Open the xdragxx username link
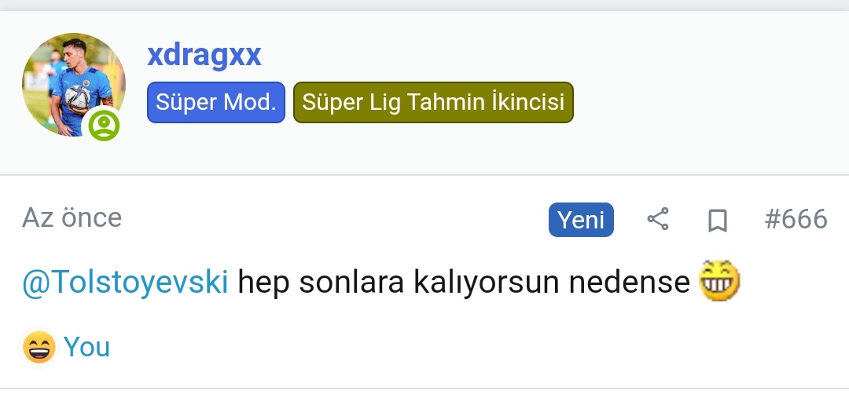 coord(204,55)
